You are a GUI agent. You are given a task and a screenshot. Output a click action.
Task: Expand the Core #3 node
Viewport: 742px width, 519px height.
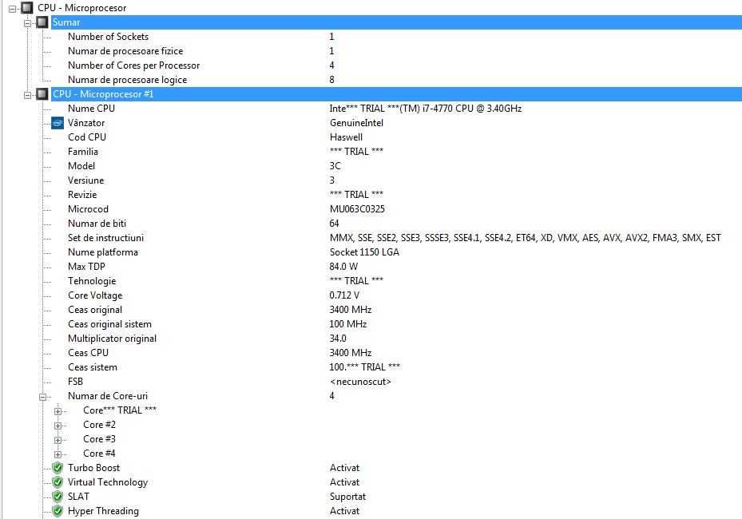pos(58,440)
